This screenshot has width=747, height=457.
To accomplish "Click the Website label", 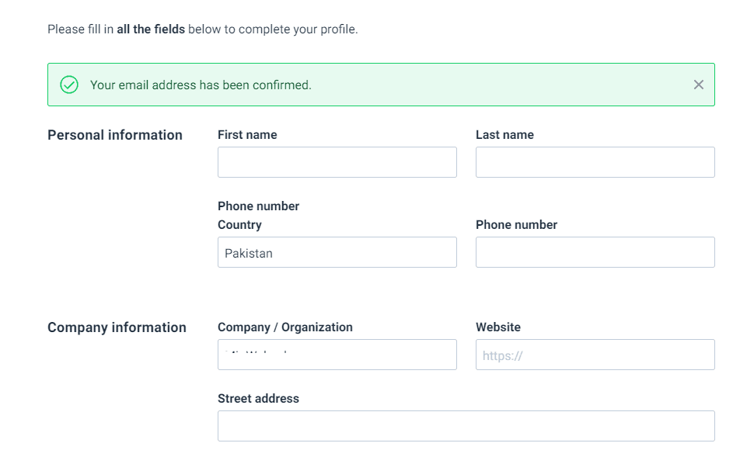I will click(x=497, y=327).
